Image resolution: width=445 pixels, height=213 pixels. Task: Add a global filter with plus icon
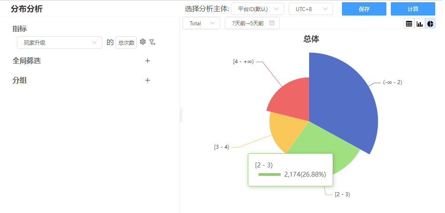pos(147,61)
